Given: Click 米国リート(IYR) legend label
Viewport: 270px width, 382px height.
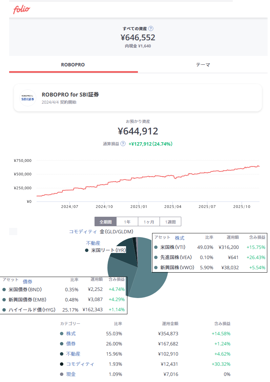Looking at the screenshot, I should (108, 250).
